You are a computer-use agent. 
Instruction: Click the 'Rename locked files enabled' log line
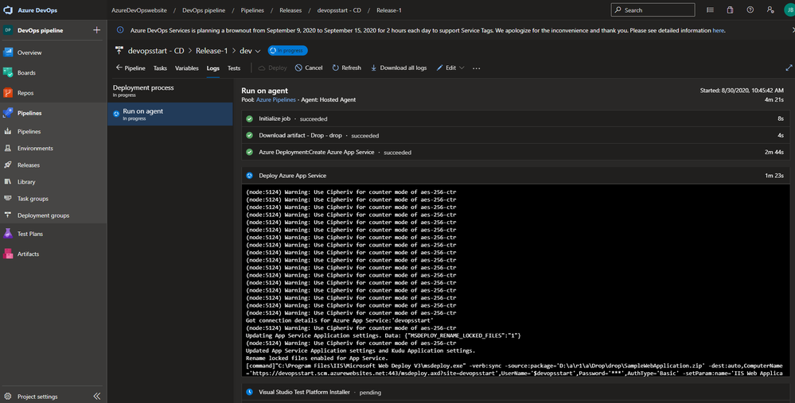[317, 358]
